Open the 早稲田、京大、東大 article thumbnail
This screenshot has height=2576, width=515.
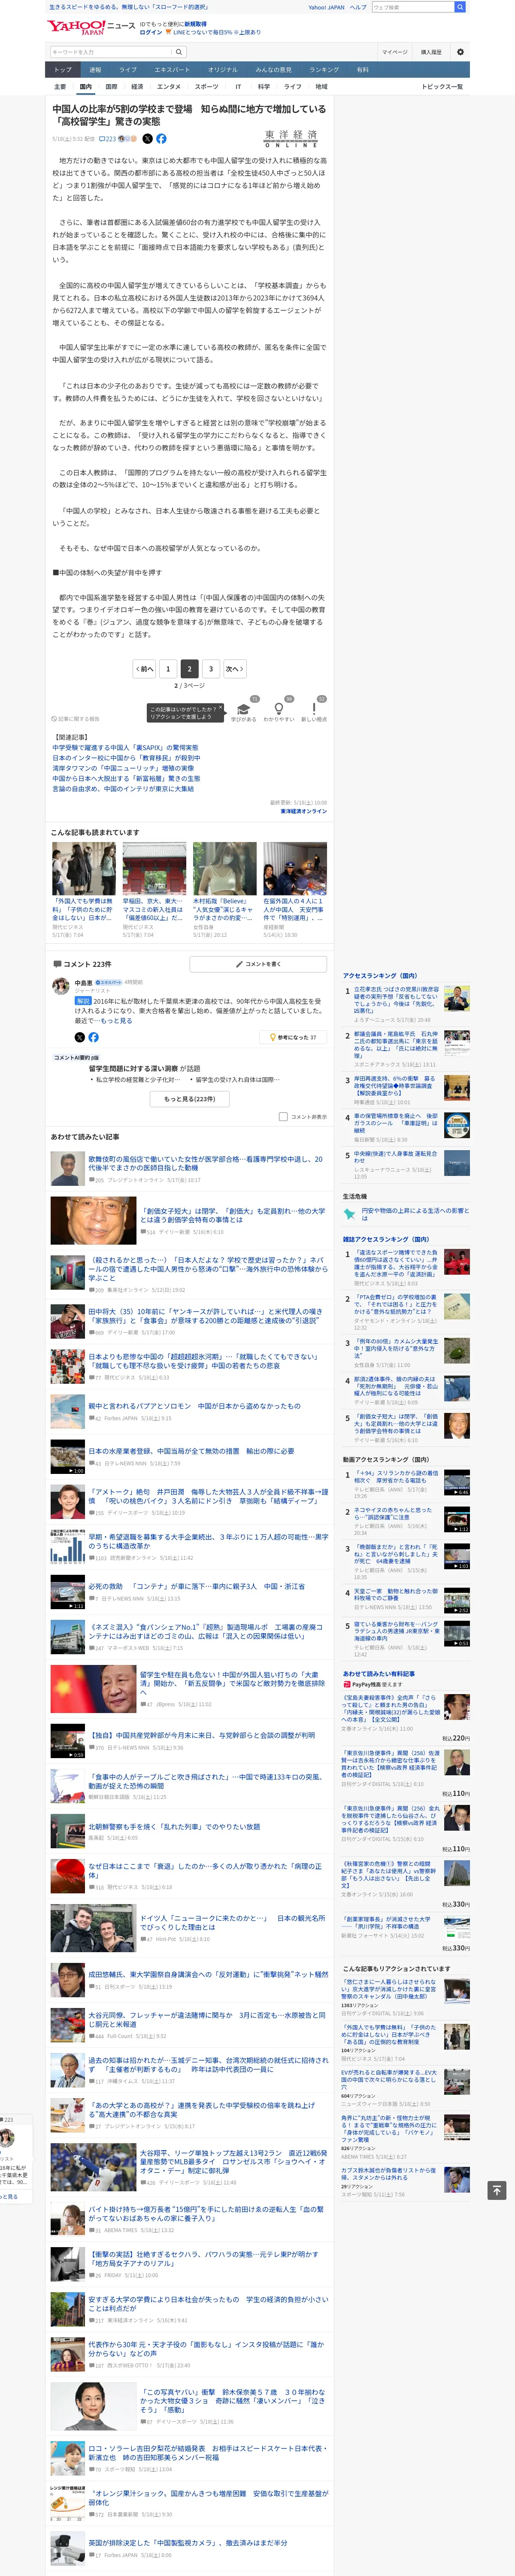pyautogui.click(x=154, y=868)
